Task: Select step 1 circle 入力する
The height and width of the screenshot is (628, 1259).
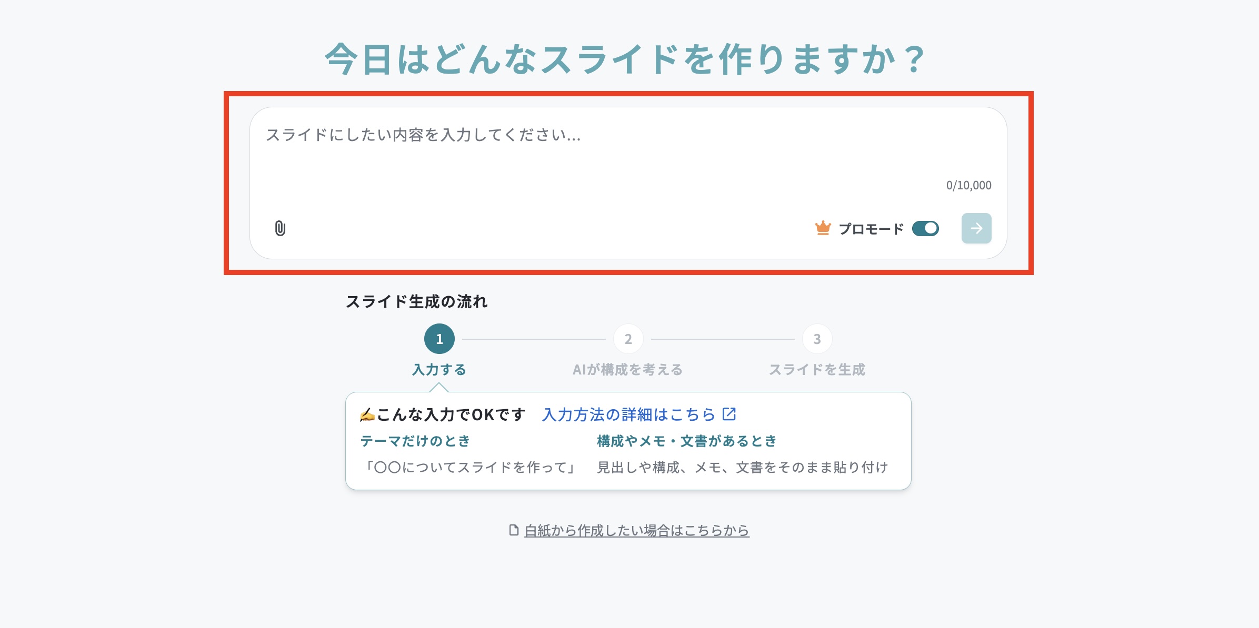Action: (x=439, y=339)
